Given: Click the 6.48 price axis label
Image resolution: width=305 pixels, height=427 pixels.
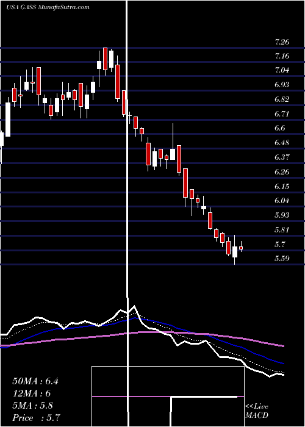Looking at the screenshot, I should 282,143.
